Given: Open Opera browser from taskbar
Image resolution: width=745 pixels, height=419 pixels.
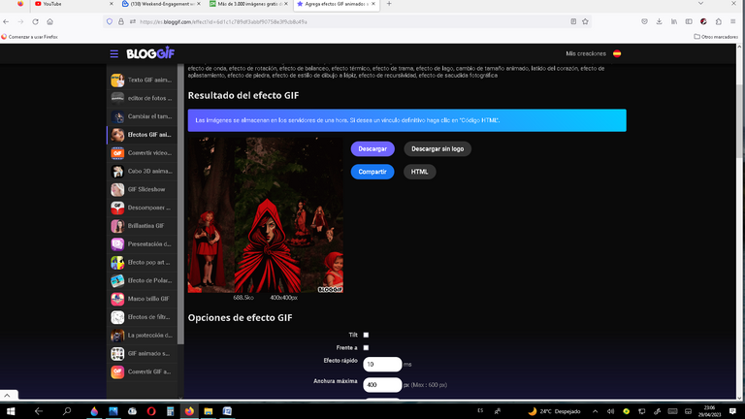Looking at the screenshot, I should 151,411.
